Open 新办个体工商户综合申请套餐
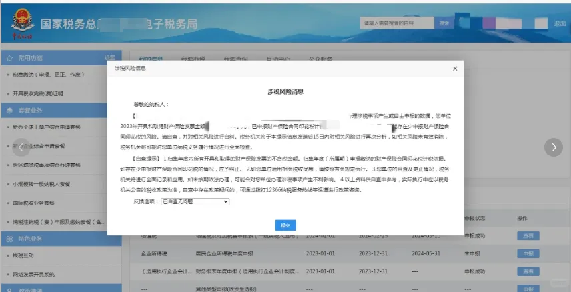This screenshot has width=571, height=292. pos(47,127)
